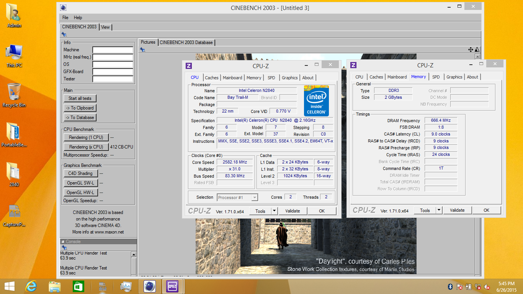Viewport: 523px width, 294px height.
Task: Open the File menu in CINEBENCH
Action: tap(65, 18)
